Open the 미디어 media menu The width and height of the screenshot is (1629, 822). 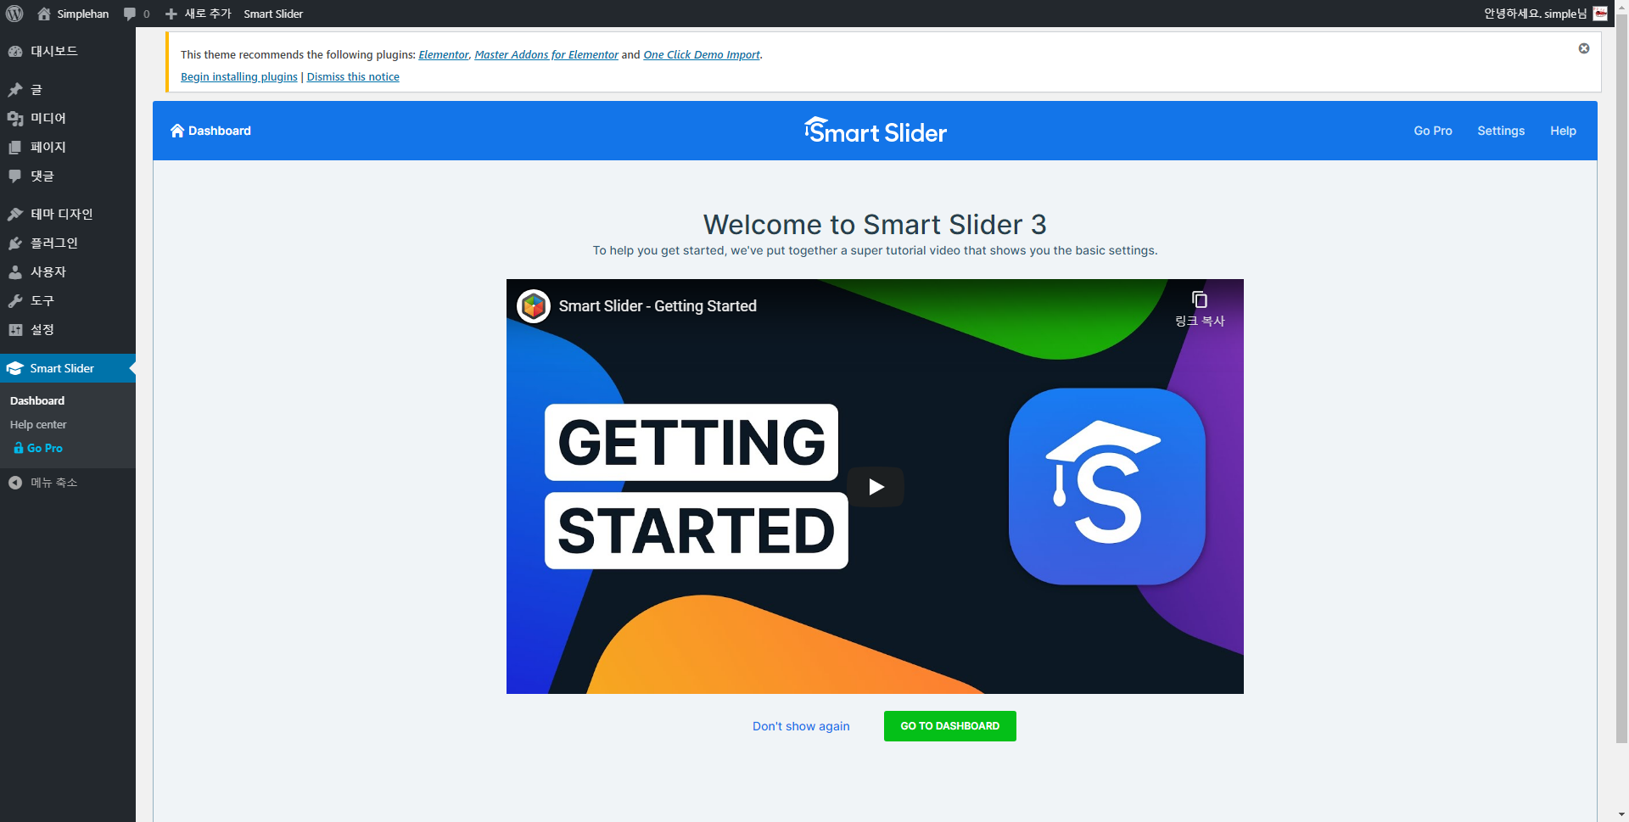click(x=68, y=118)
